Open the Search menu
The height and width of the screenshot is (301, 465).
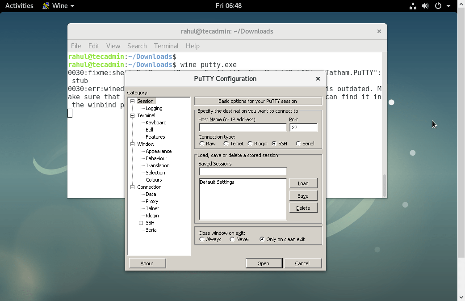pyautogui.click(x=137, y=46)
